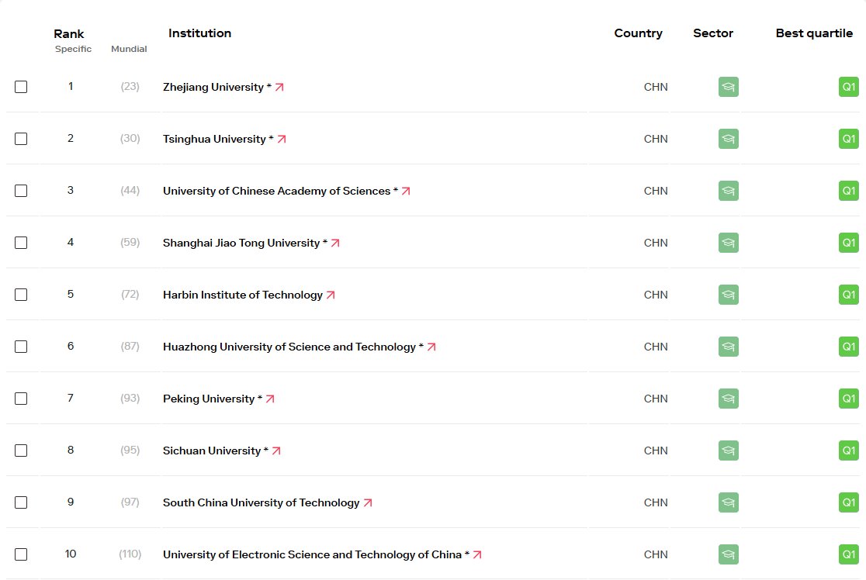Click Q1 badge in South China University row

click(848, 502)
